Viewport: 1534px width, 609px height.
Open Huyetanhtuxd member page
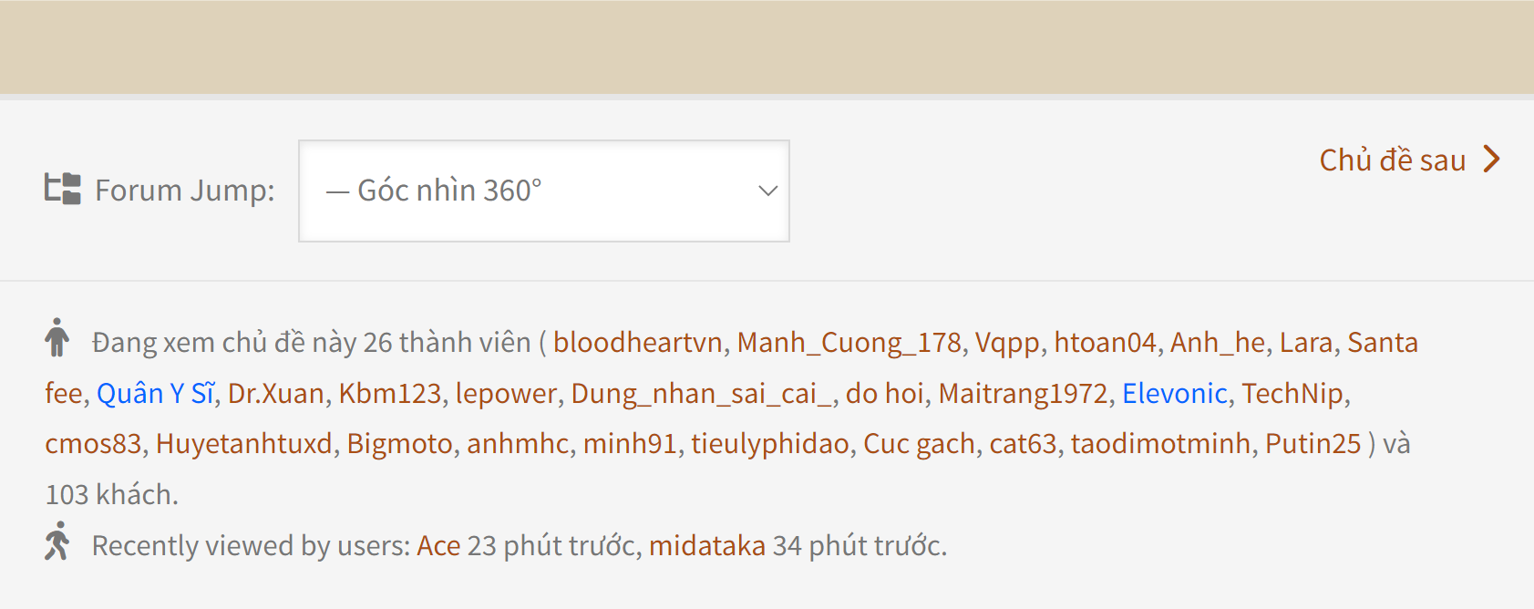coord(243,444)
